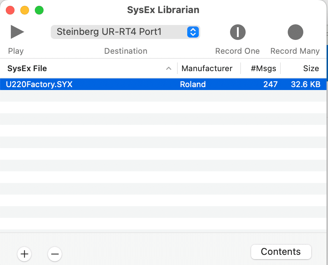
Task: Click the 32.6 KB size cell
Action: click(306, 85)
